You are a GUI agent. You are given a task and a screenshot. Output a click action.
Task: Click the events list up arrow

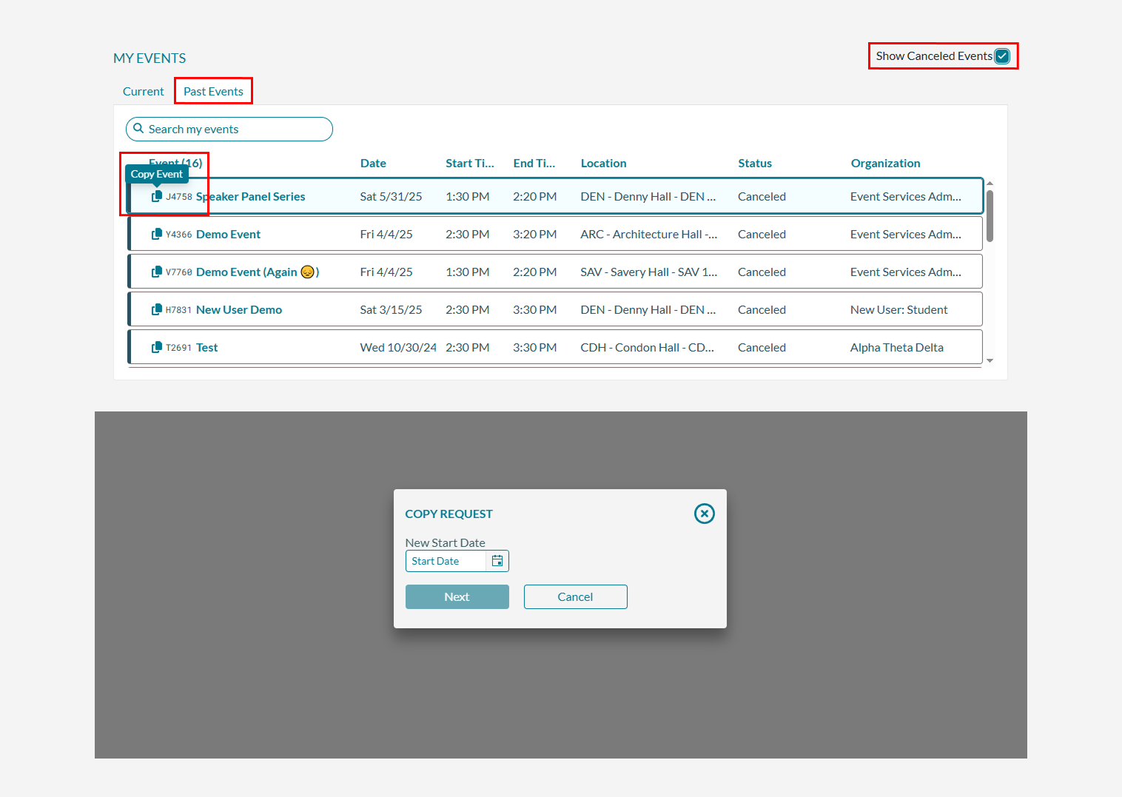pyautogui.click(x=990, y=183)
